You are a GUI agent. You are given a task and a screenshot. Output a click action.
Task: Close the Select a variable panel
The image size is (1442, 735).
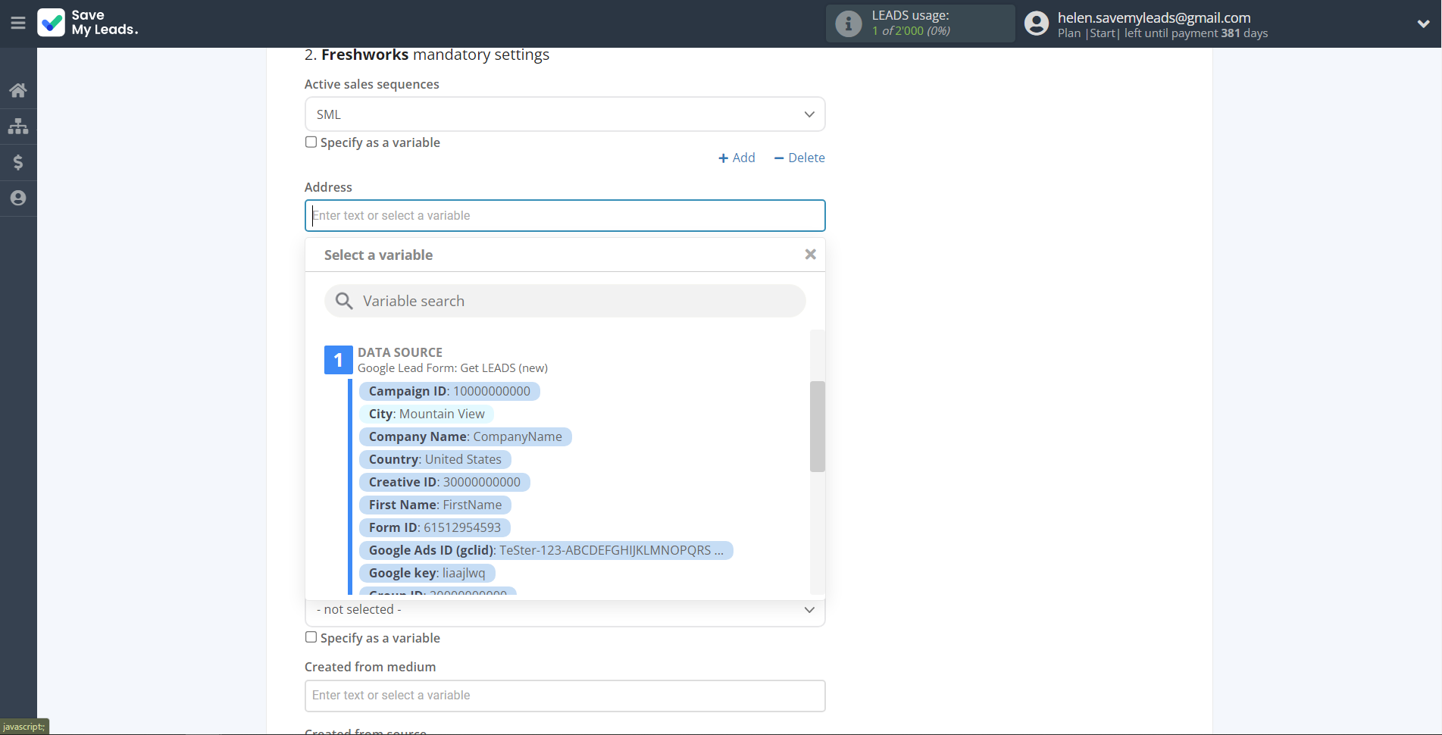(x=810, y=255)
